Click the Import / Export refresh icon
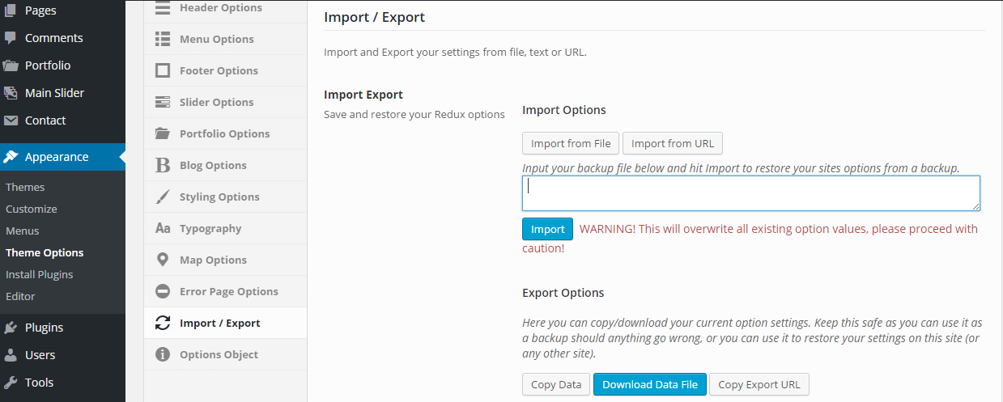Viewport: 1003px width, 402px height. tap(163, 323)
